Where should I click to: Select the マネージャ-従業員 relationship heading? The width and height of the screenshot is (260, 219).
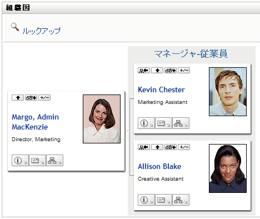click(191, 54)
